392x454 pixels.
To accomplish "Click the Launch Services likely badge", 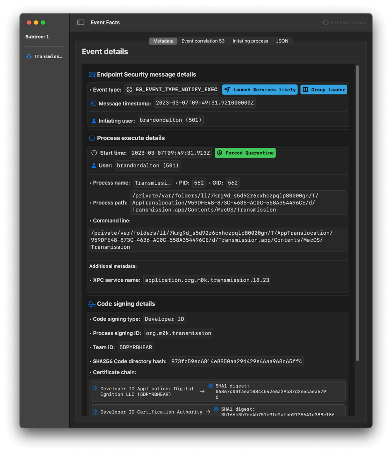I will [x=260, y=90].
